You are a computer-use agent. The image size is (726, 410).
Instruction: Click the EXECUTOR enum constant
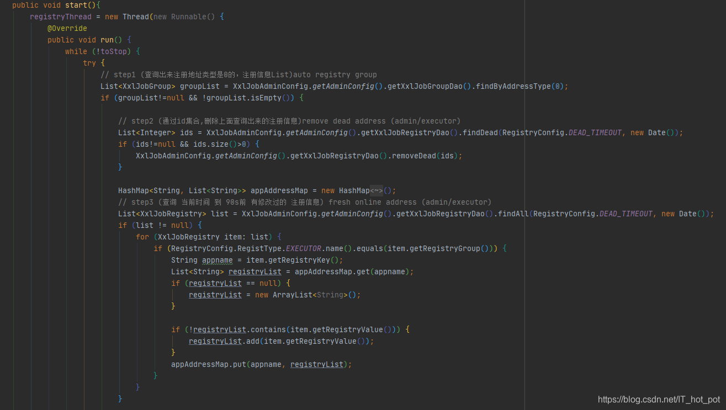(x=304, y=248)
